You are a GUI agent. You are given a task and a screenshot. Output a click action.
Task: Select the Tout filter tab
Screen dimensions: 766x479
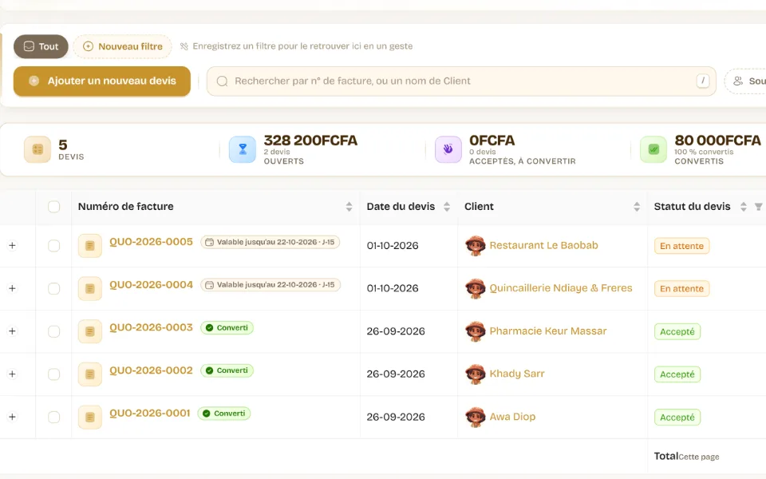click(41, 46)
